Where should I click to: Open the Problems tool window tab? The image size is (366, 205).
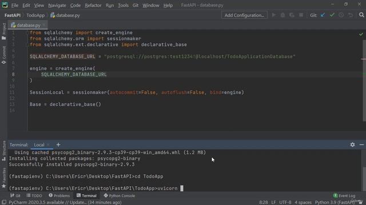pyautogui.click(x=59, y=196)
